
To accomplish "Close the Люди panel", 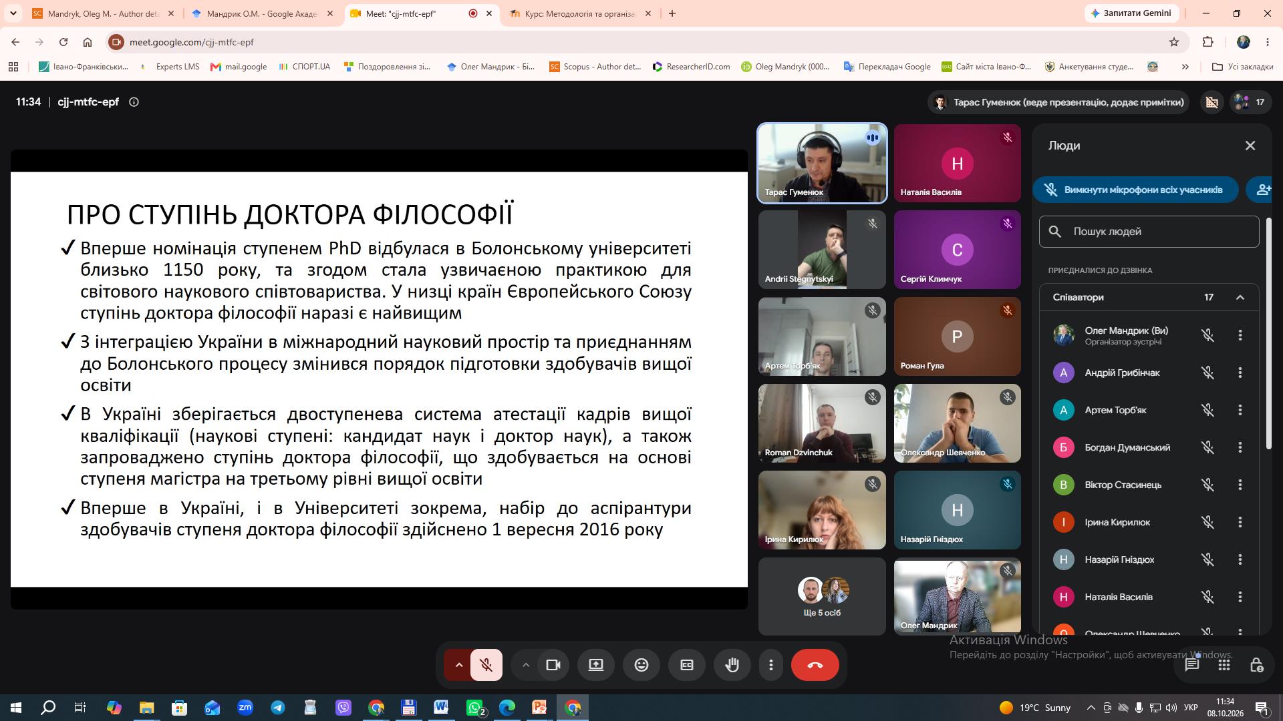I will 1250,146.
